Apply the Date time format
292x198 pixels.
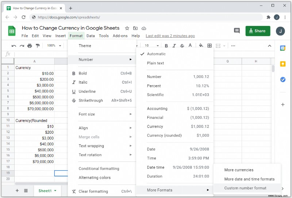pos(175,167)
